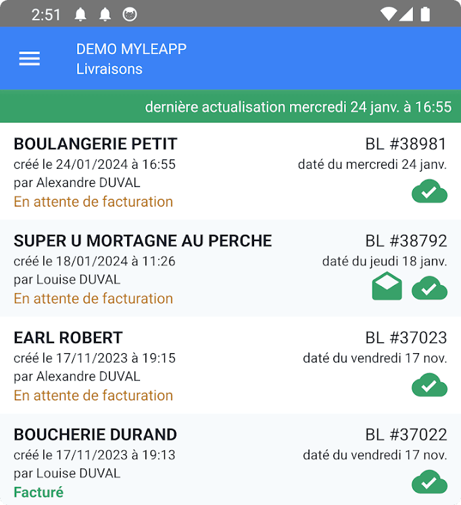
Task: Tap the cloud check icon for BL #38792
Action: [x=429, y=288]
